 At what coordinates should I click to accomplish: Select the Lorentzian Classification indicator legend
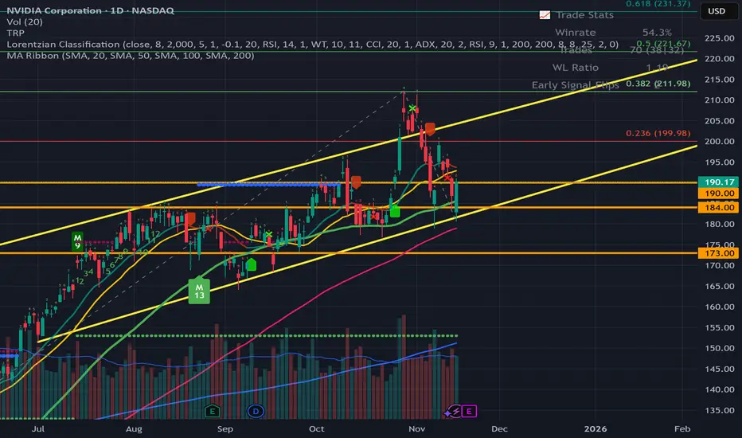tap(312, 45)
